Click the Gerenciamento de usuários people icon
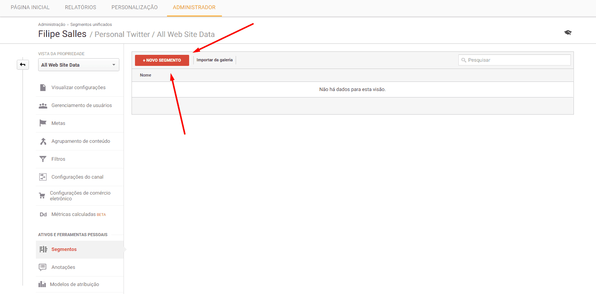The height and width of the screenshot is (294, 596). click(x=43, y=105)
